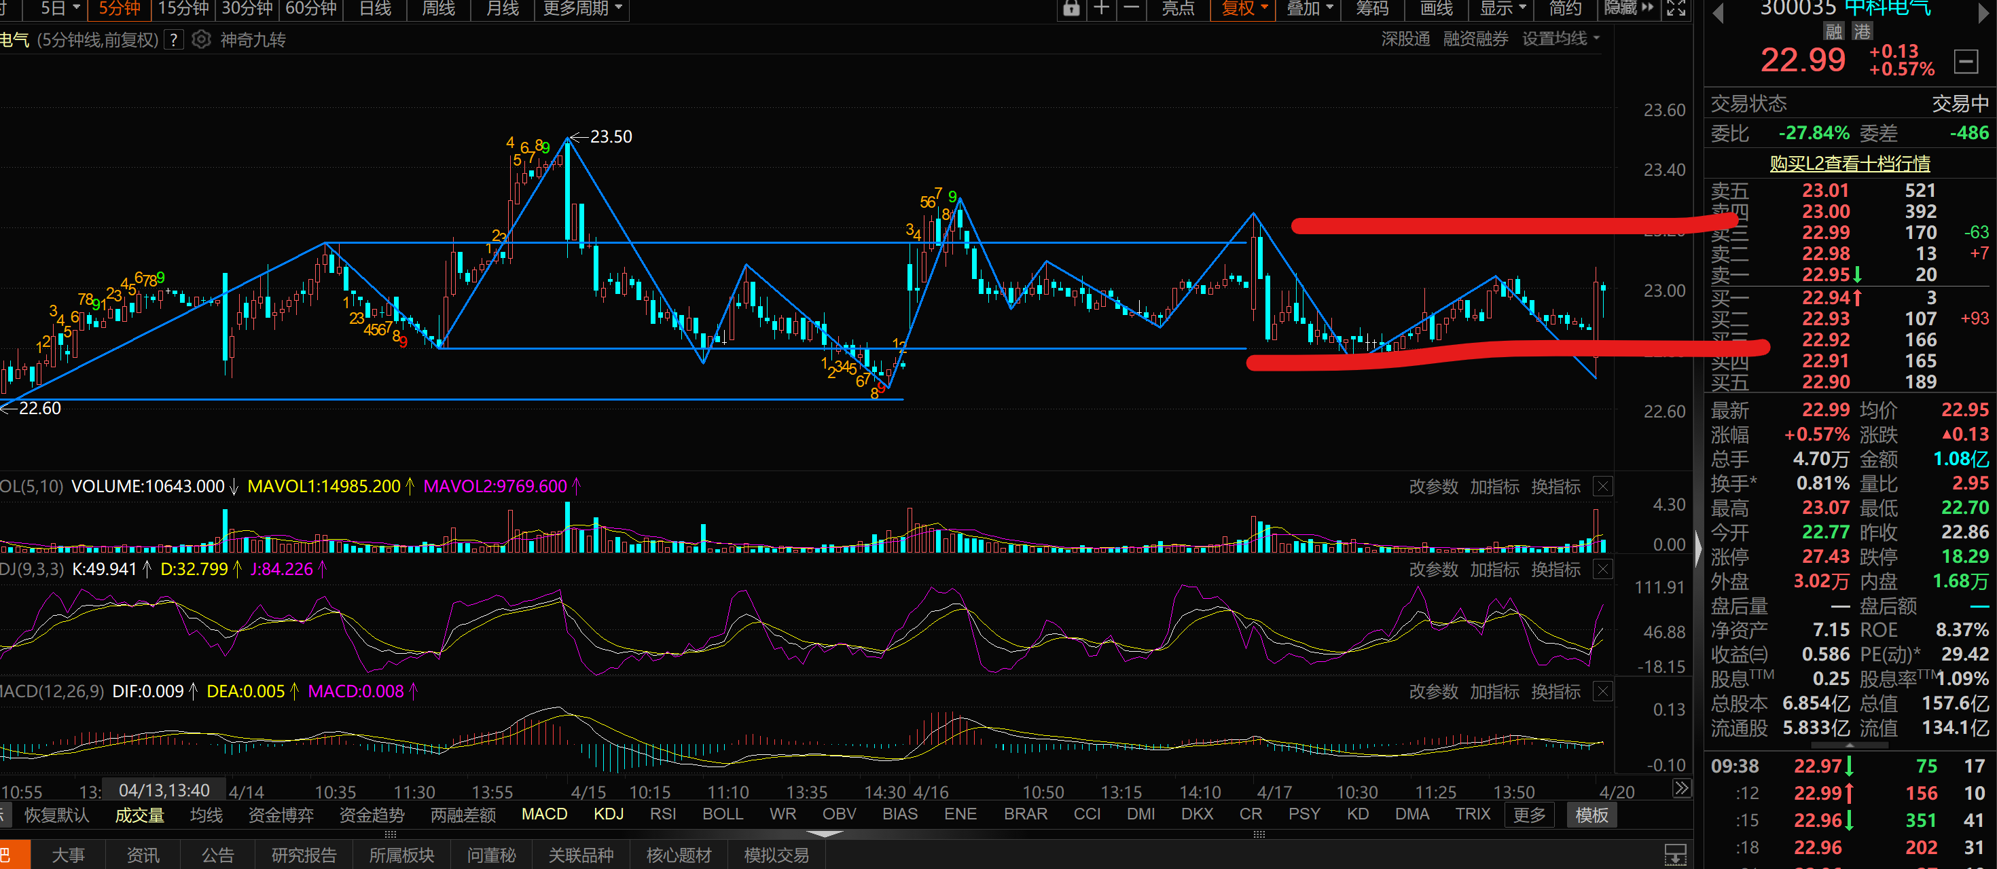The height and width of the screenshot is (869, 1997).
Task: Click 加指标 on the KDJ panel
Action: pos(1494,570)
